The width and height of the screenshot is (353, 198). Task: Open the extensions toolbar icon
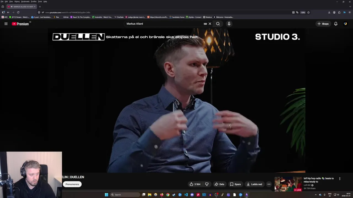pos(339,12)
